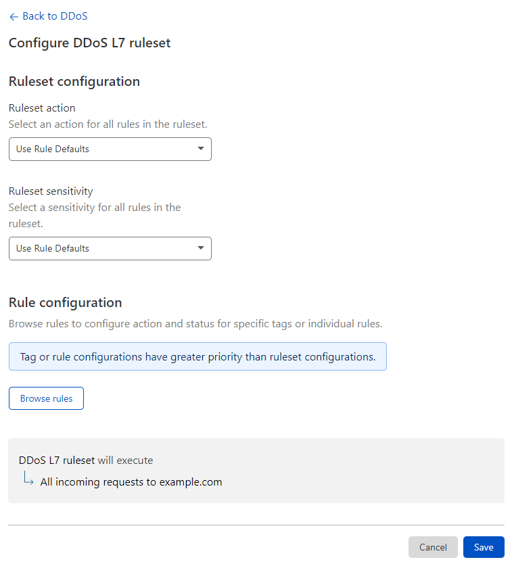Click the Configure DDoS L7 ruleset heading
Screen dimensions: 512x564
click(x=89, y=43)
